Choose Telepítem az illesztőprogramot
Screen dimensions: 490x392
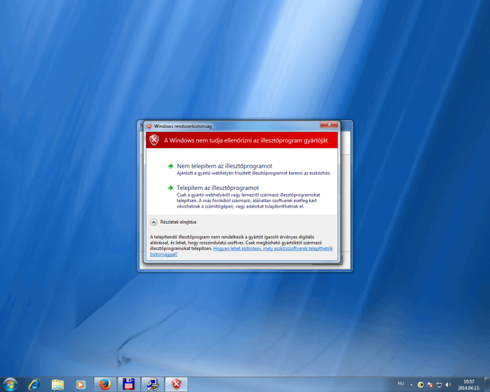[249, 197]
